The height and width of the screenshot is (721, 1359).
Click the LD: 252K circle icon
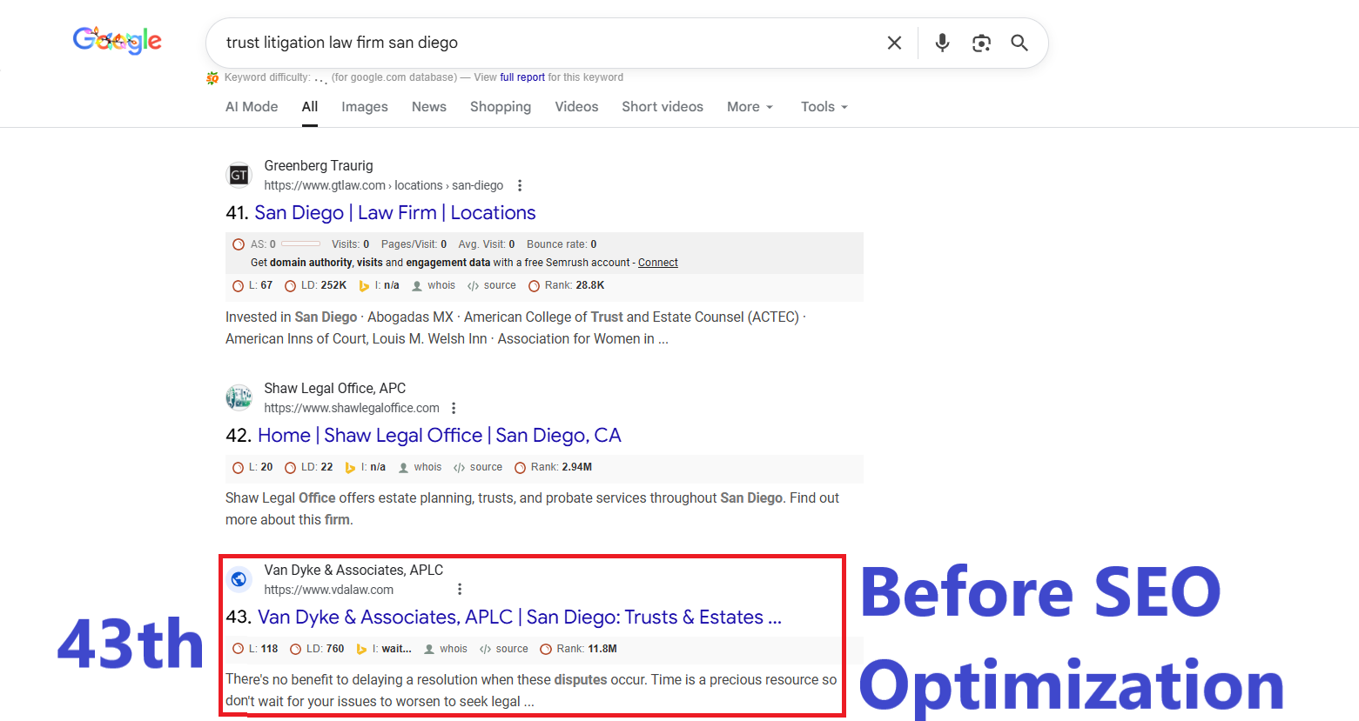(x=291, y=286)
